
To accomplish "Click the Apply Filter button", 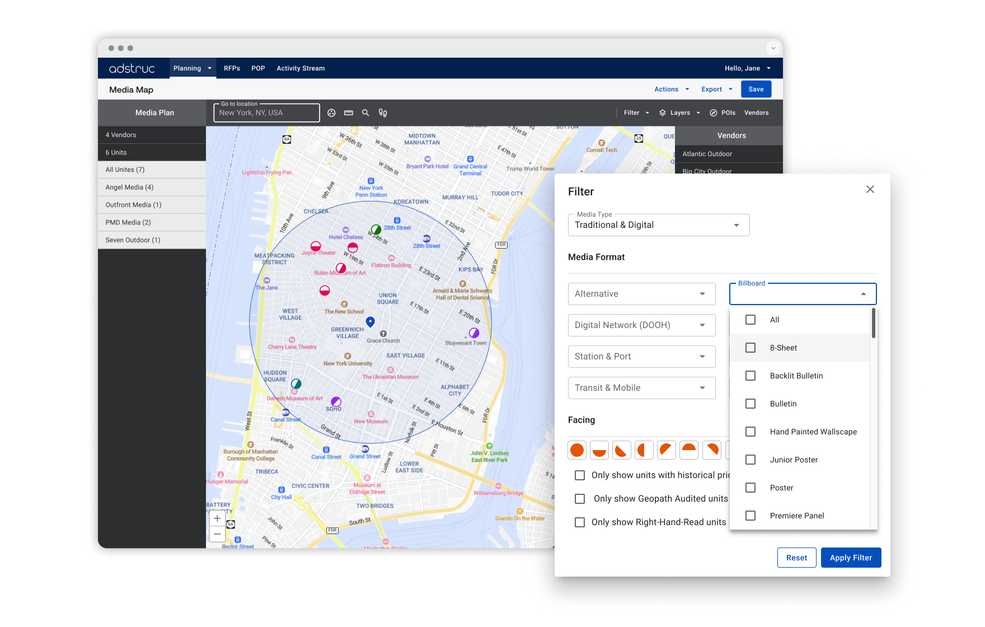I will tap(851, 557).
